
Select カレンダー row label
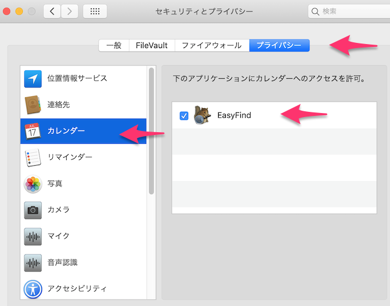click(66, 130)
